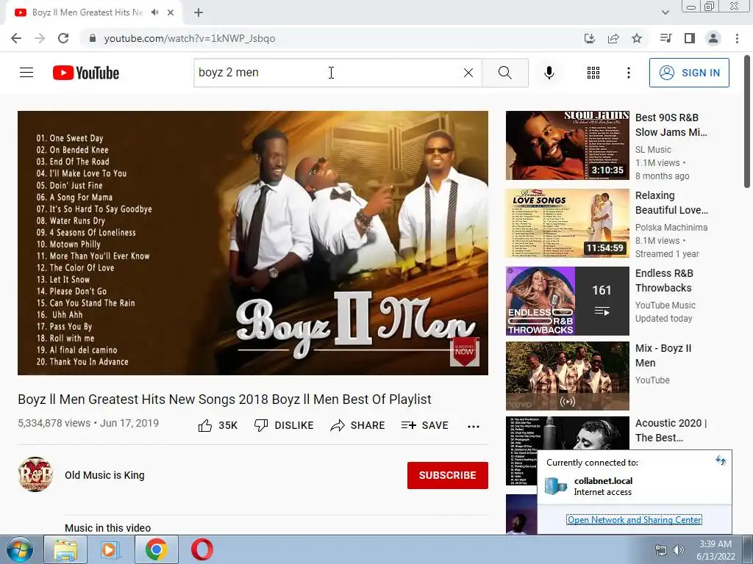Click the magnifier search button
Image resolution: width=753 pixels, height=564 pixels.
point(504,73)
